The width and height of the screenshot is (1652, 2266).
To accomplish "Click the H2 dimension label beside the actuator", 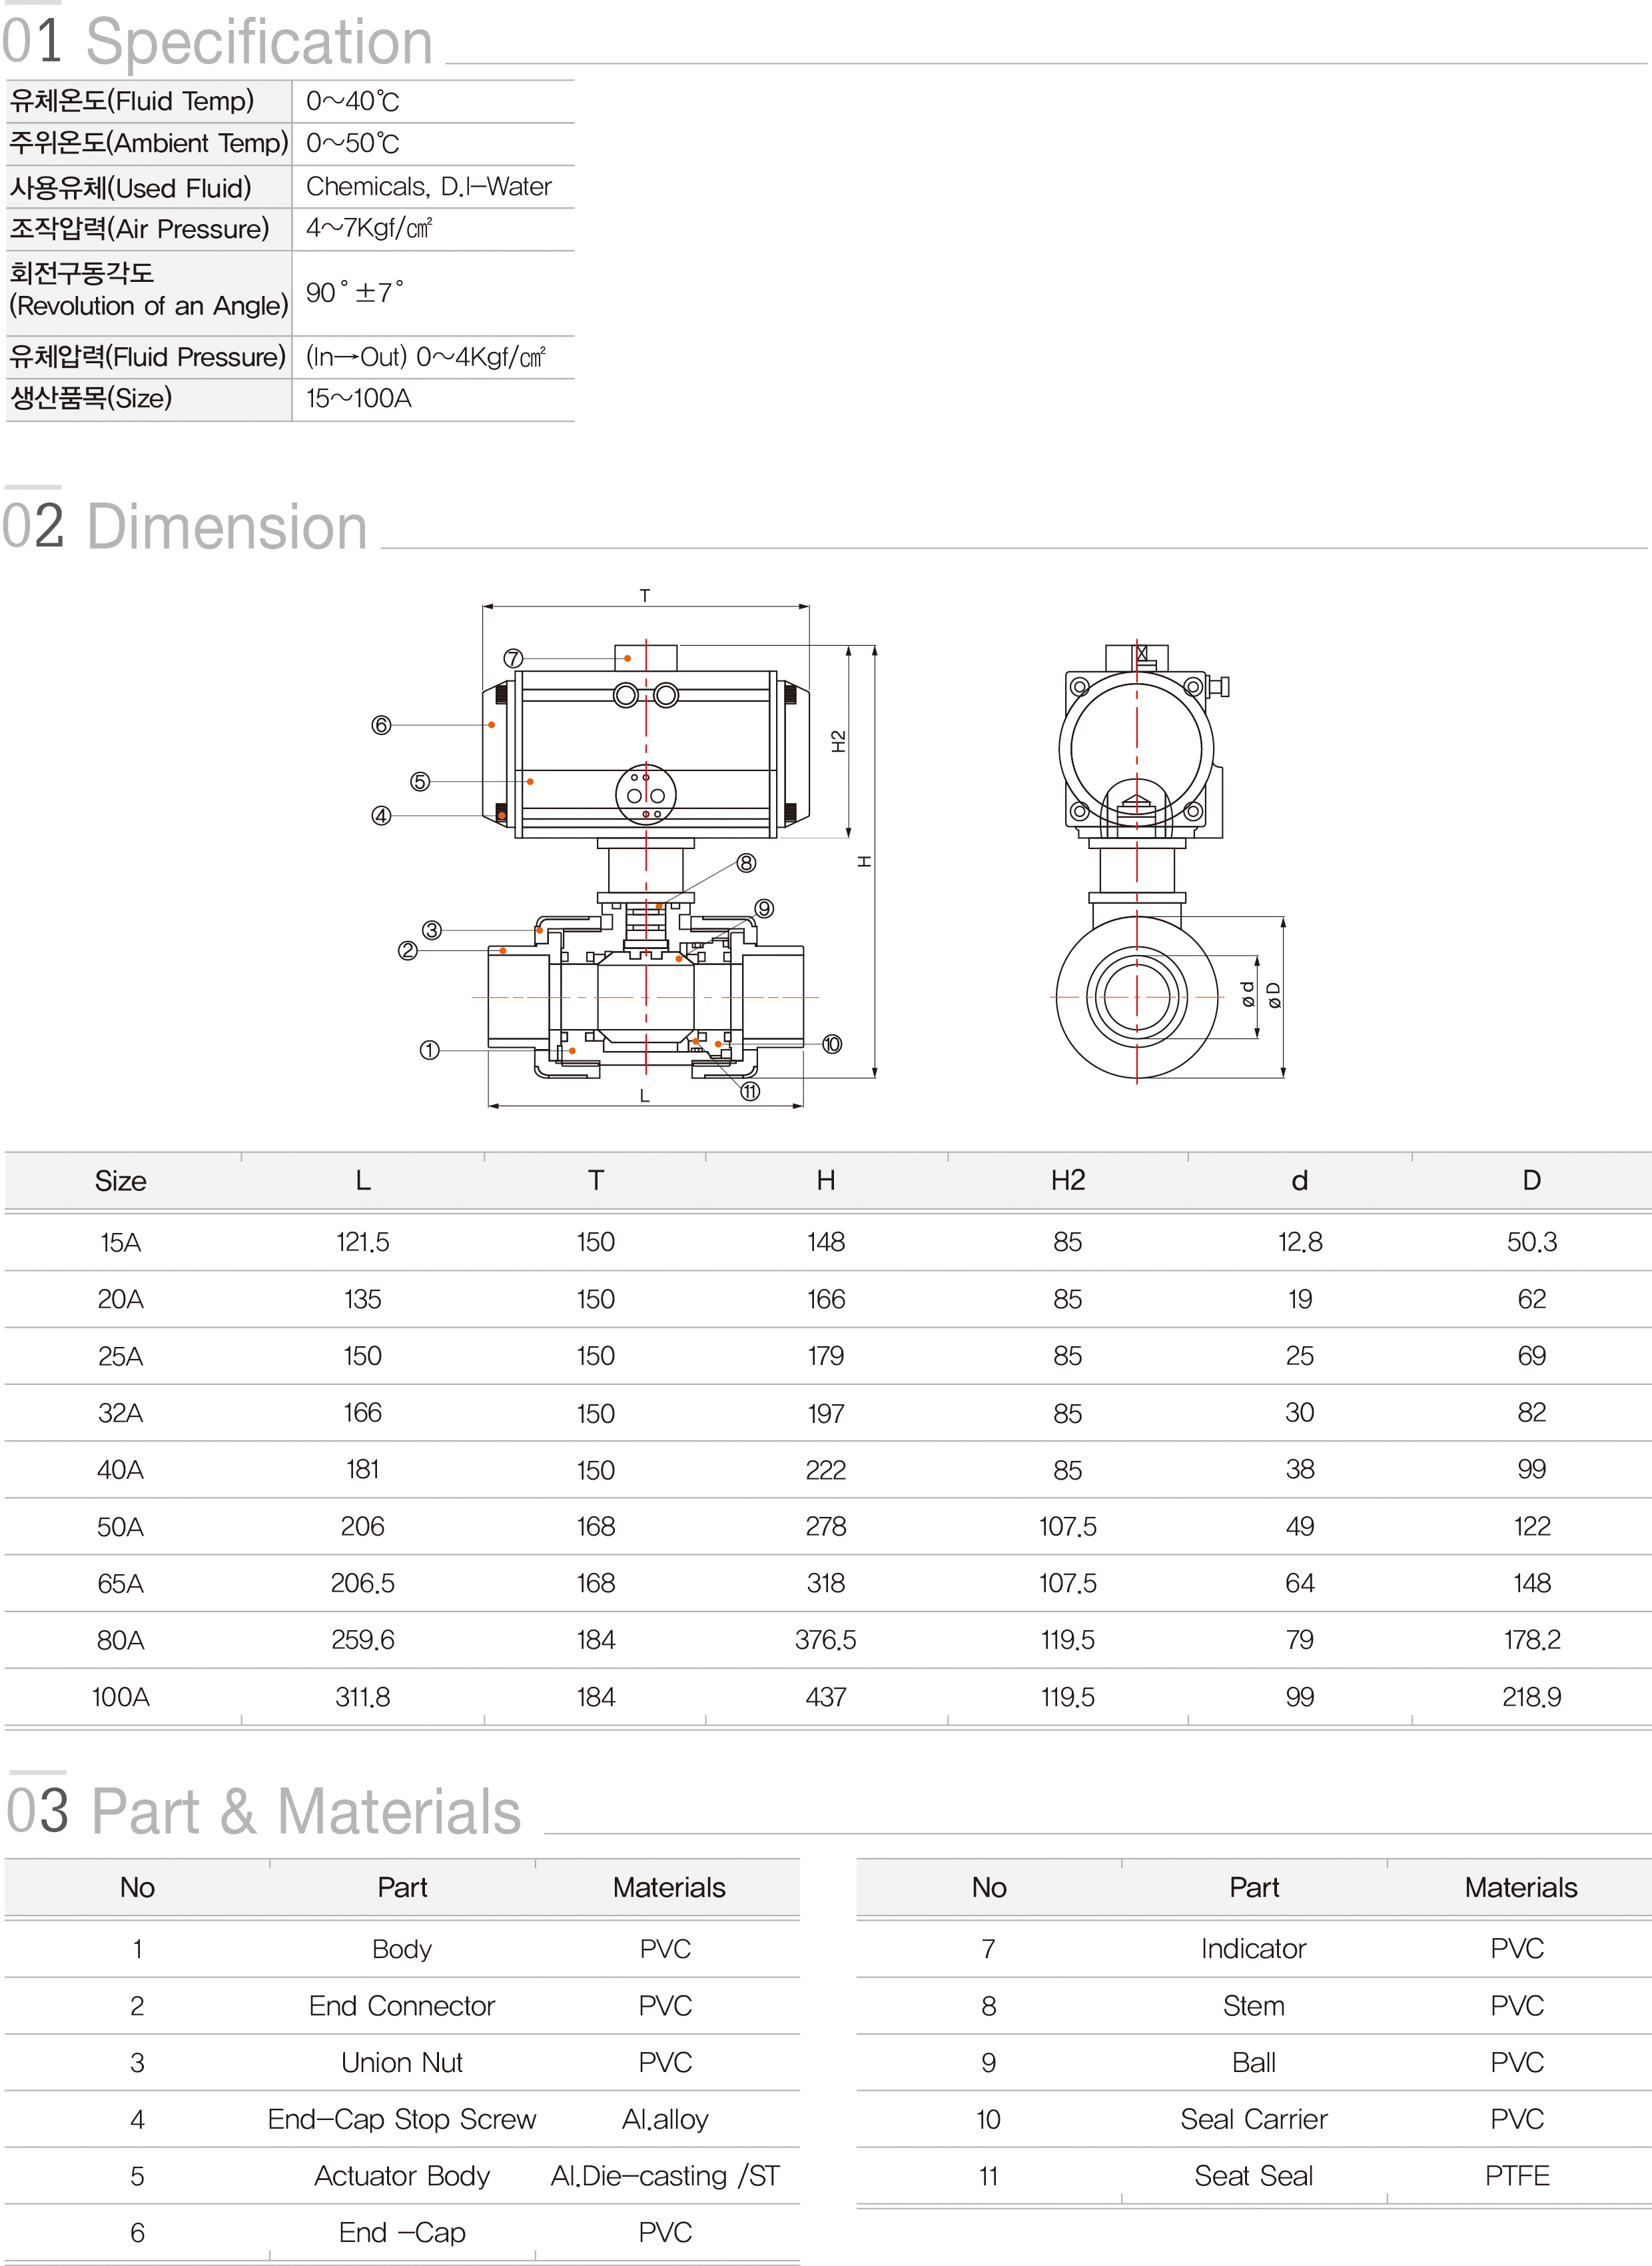I will 838,741.
